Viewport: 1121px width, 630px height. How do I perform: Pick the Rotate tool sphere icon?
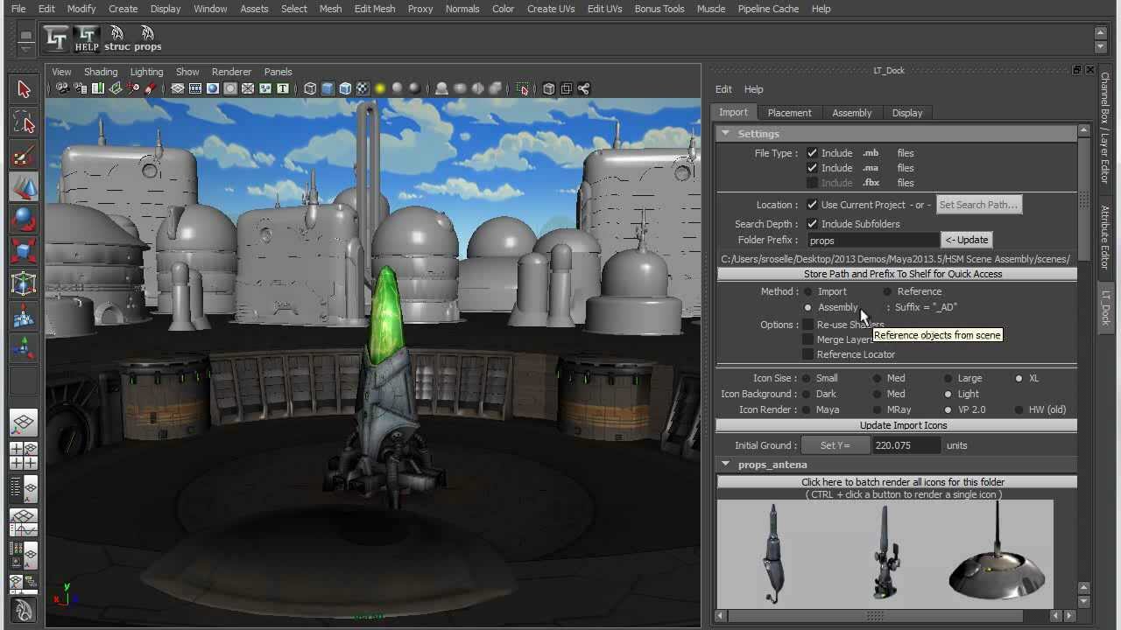click(24, 219)
